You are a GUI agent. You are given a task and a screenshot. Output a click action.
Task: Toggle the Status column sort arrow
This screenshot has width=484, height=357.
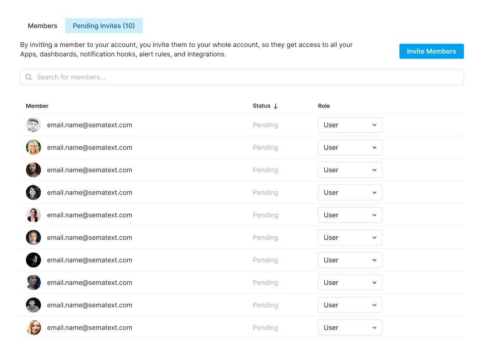pyautogui.click(x=275, y=106)
